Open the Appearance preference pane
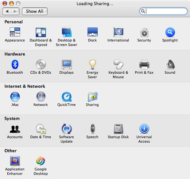The image size is (190, 179). (x=15, y=32)
